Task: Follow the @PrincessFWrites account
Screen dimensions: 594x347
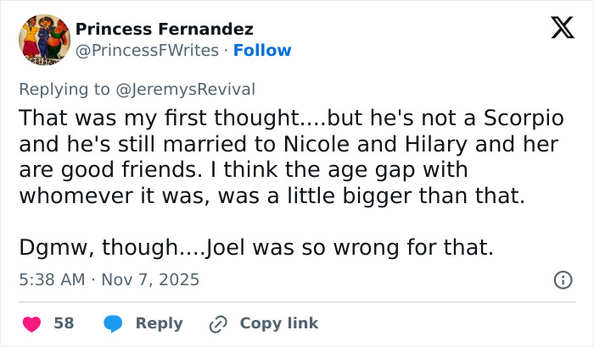Action: pyautogui.click(x=262, y=51)
